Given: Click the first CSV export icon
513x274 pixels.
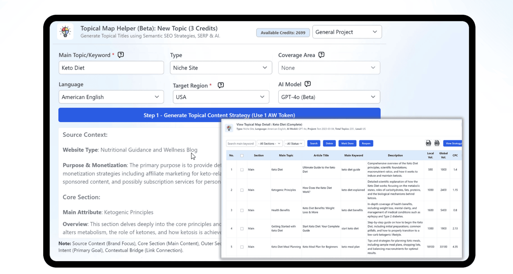Looking at the screenshot, I should tap(428, 143).
